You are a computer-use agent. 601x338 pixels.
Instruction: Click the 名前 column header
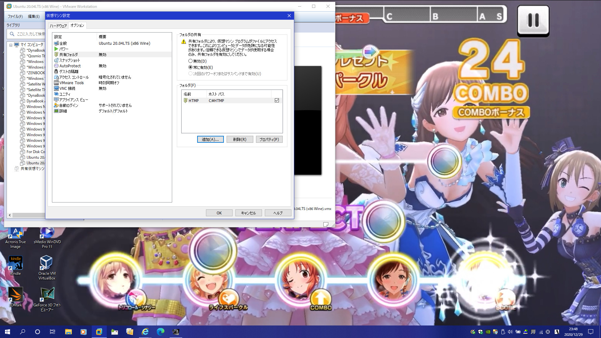[x=194, y=94]
